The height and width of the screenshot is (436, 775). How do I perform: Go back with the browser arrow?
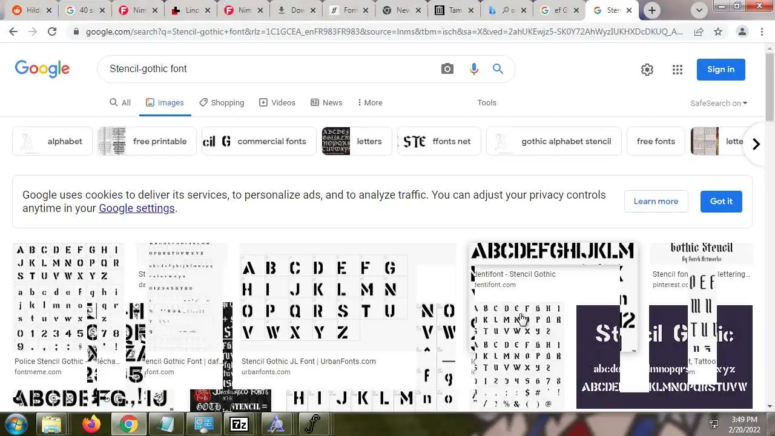(13, 31)
